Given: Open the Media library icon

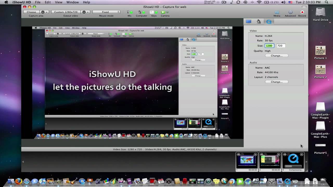Looking at the screenshot, I should (277, 12).
